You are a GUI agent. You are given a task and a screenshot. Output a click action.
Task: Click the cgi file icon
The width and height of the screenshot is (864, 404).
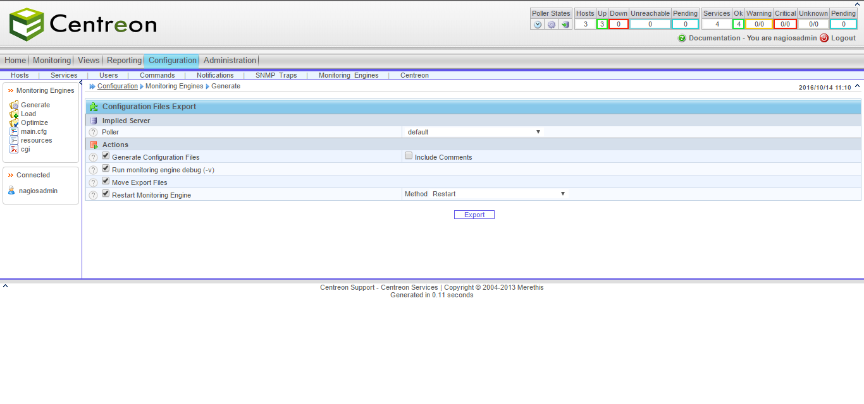pos(14,149)
